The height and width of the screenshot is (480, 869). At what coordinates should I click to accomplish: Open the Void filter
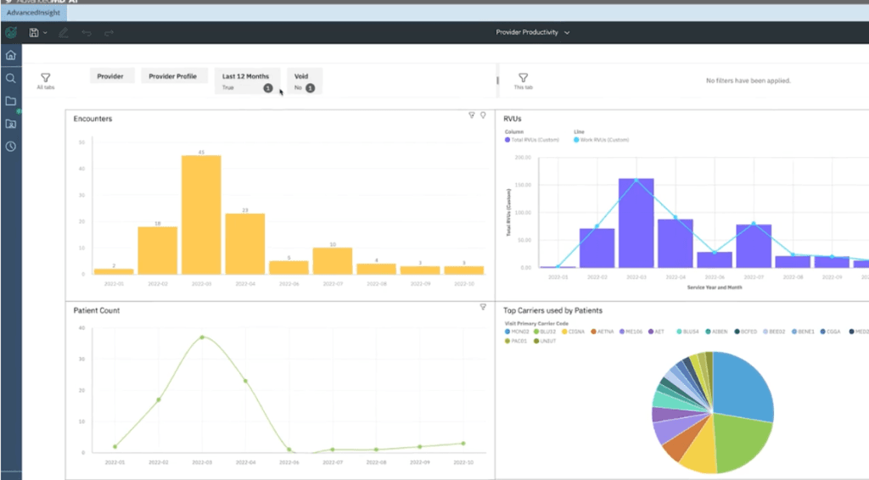(305, 81)
